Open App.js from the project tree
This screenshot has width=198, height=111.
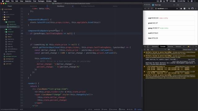[9, 37]
